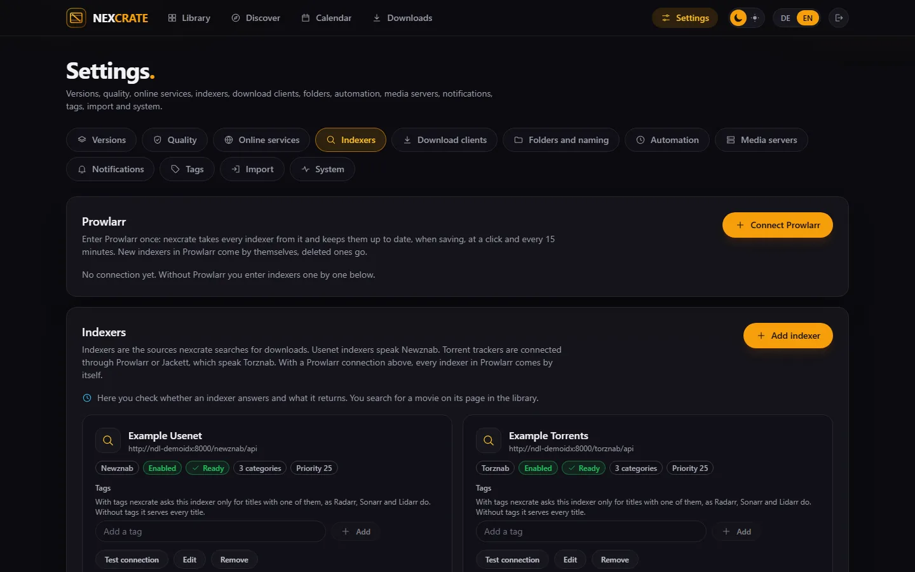Switch to dark mode moon icon
Viewport: 915px width, 572px height.
coord(738,18)
